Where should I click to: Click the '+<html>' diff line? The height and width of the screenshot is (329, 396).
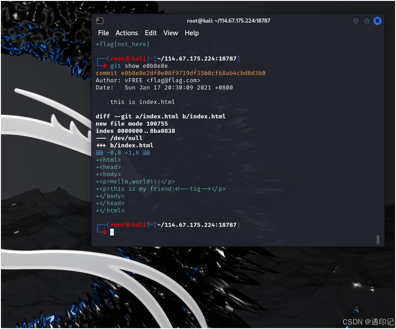pos(108,160)
